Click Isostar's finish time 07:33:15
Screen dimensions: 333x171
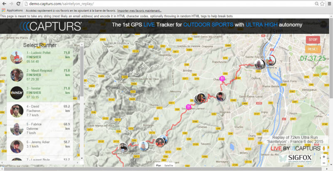33,97
